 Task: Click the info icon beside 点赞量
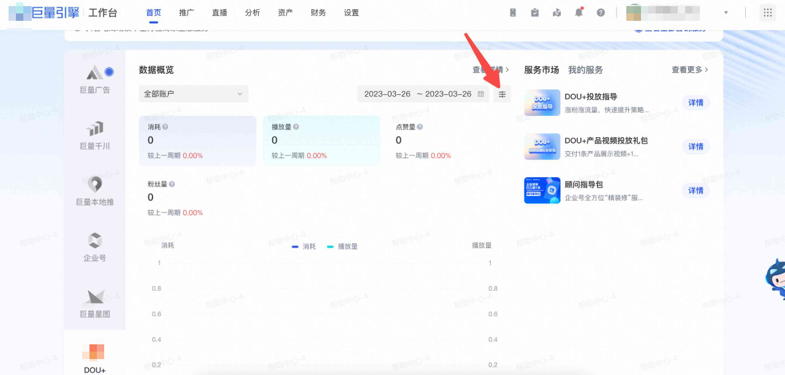tap(420, 127)
